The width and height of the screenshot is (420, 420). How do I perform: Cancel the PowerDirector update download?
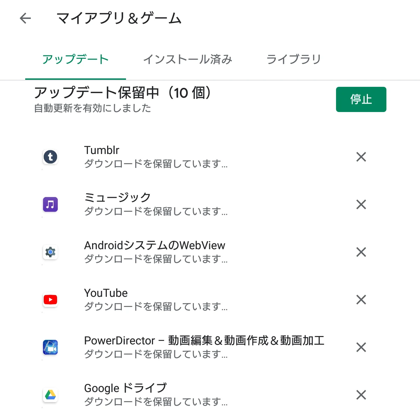tap(361, 347)
